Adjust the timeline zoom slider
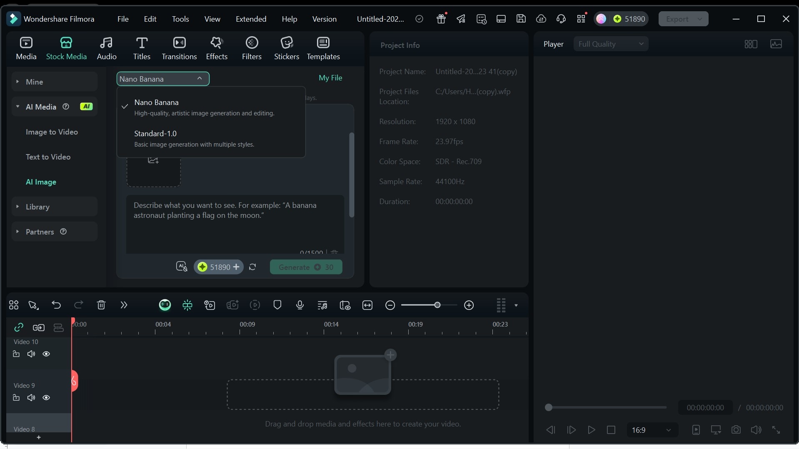 (x=429, y=305)
